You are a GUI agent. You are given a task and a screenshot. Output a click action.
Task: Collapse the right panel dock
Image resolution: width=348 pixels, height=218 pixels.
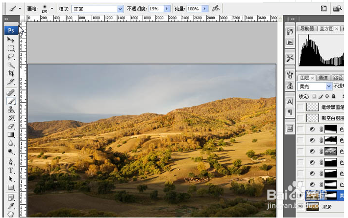[292, 19]
